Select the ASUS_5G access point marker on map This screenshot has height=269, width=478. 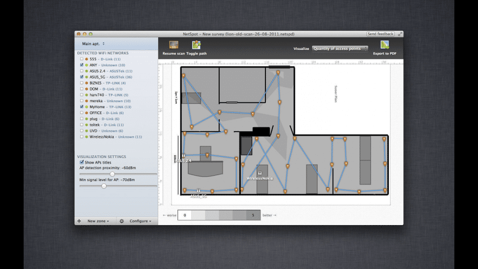click(198, 190)
